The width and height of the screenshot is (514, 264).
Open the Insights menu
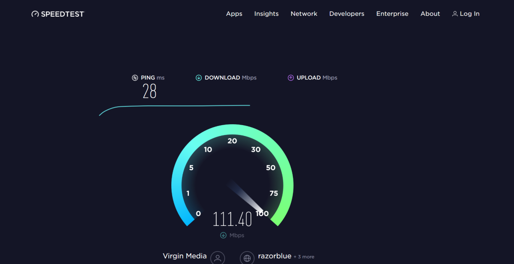(266, 14)
